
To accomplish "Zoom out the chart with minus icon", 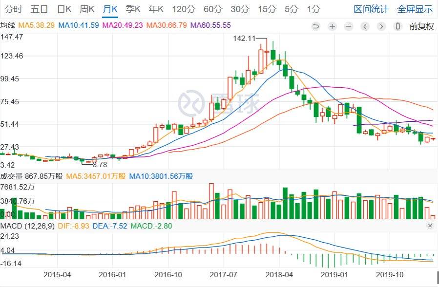I will pos(349,26).
